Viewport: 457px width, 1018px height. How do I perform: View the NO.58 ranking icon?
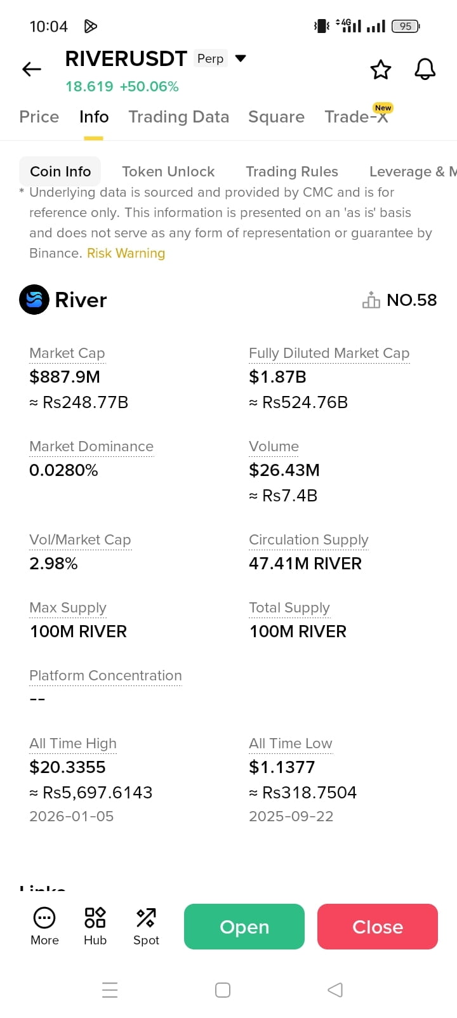point(371,300)
